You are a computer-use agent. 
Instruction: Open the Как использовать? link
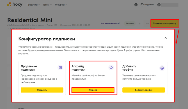tap(110, 23)
